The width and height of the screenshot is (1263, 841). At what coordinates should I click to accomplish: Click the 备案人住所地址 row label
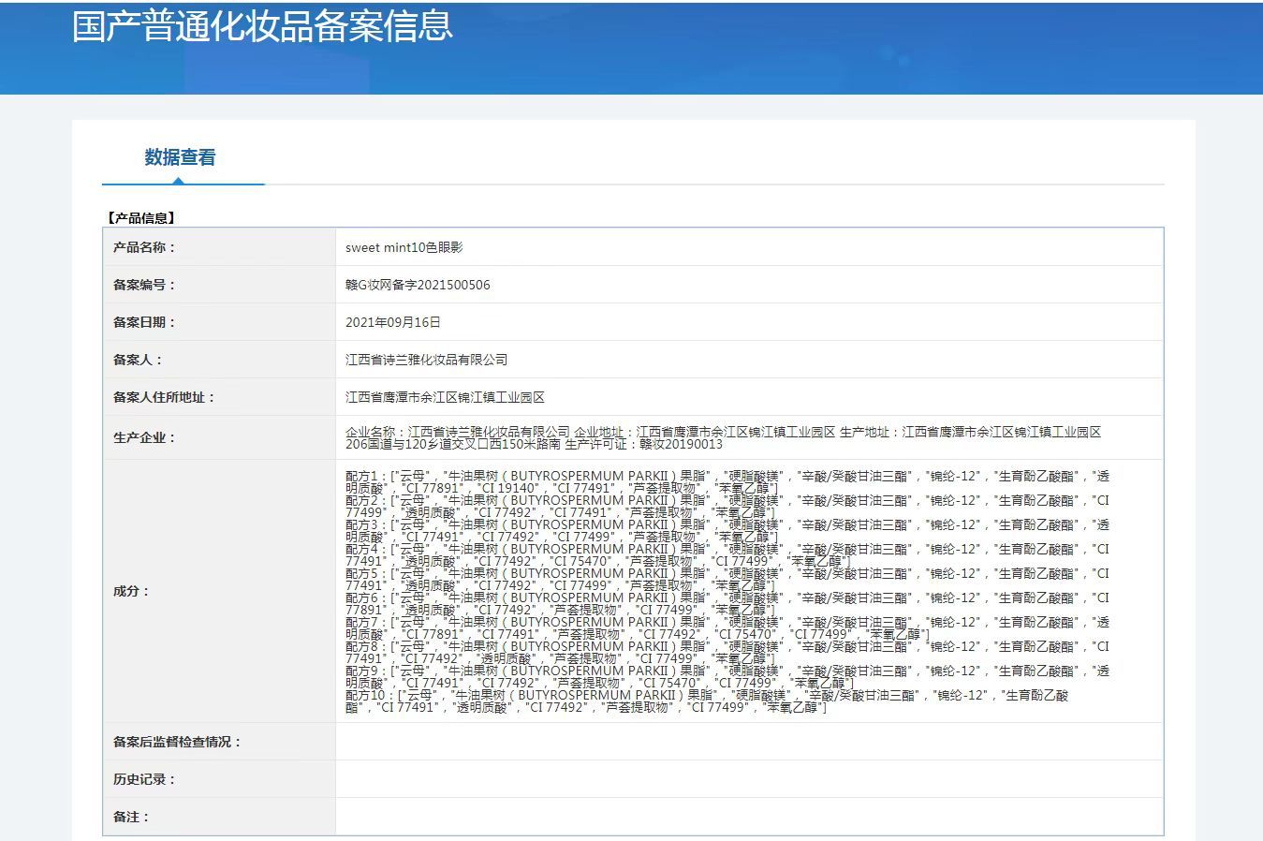point(164,397)
